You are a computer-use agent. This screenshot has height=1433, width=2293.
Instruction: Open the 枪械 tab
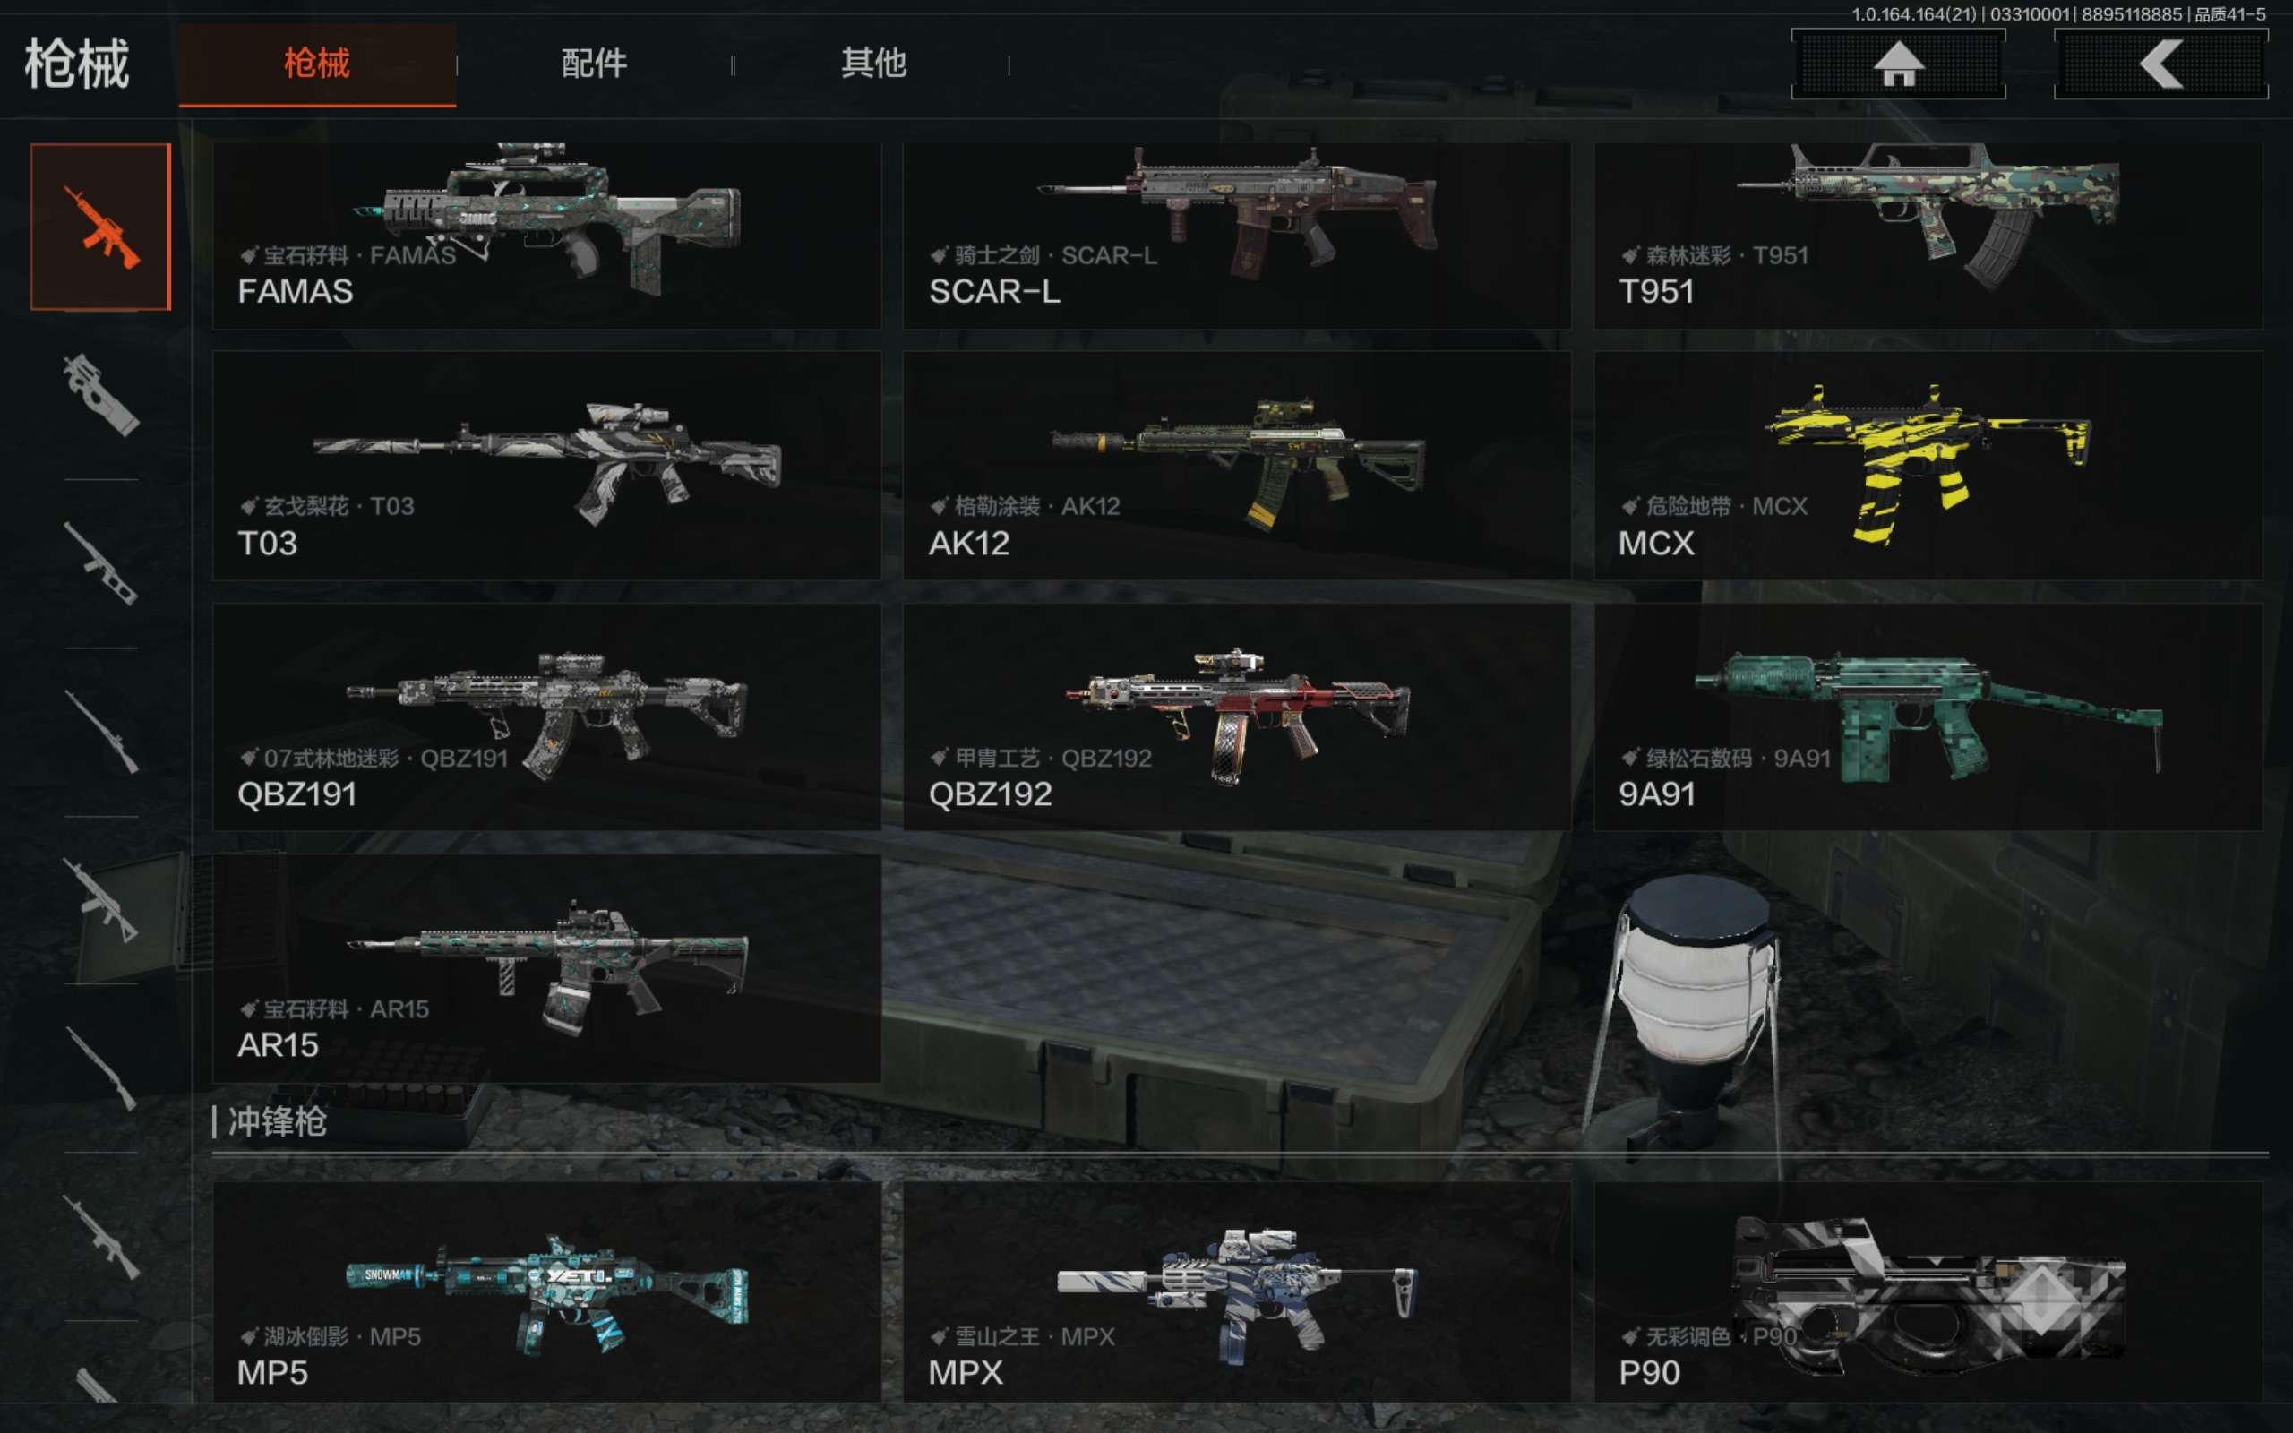[x=317, y=64]
